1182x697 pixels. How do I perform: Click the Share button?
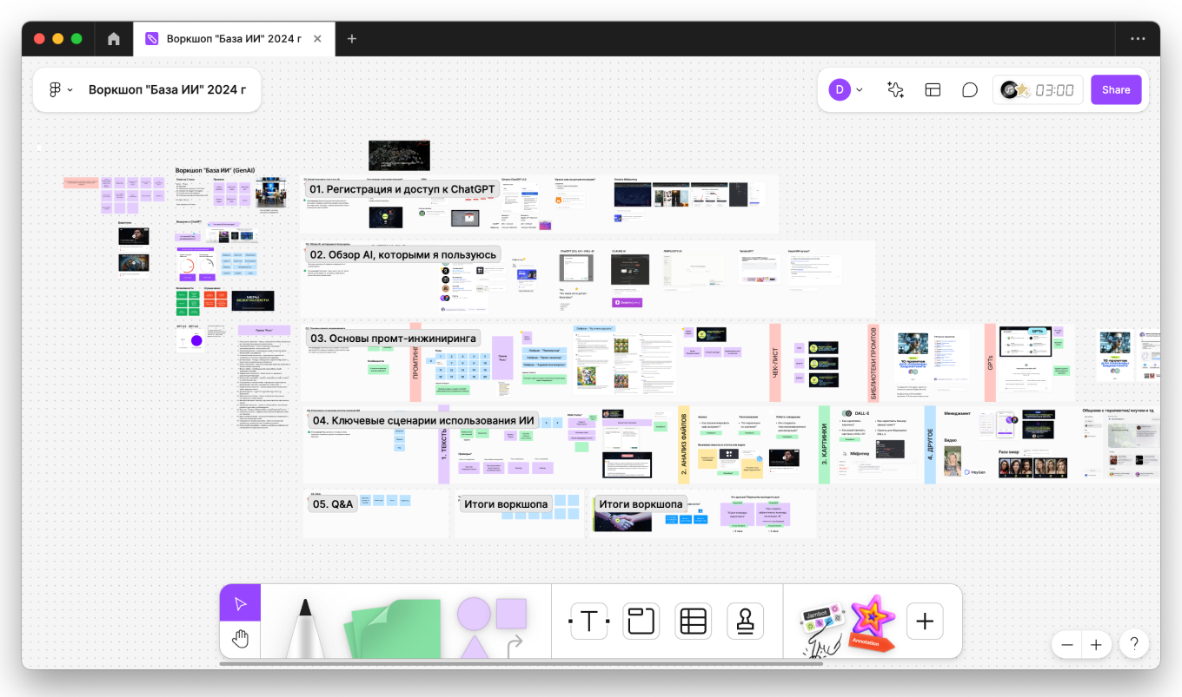pyautogui.click(x=1116, y=90)
